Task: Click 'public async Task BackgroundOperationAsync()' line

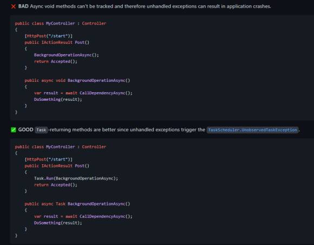Action: click(x=77, y=204)
